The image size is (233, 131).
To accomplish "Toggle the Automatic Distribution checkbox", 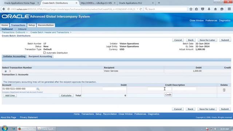I will coord(44,53).
